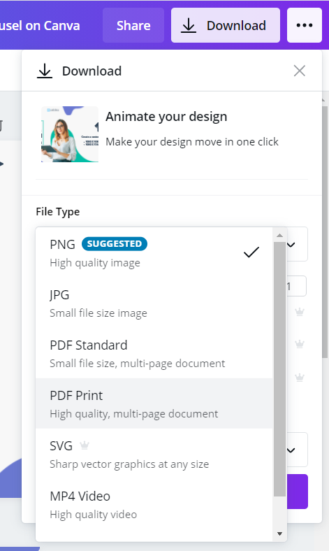Image resolution: width=329 pixels, height=551 pixels.
Task: Select PNG file type option
Action: pos(154,252)
